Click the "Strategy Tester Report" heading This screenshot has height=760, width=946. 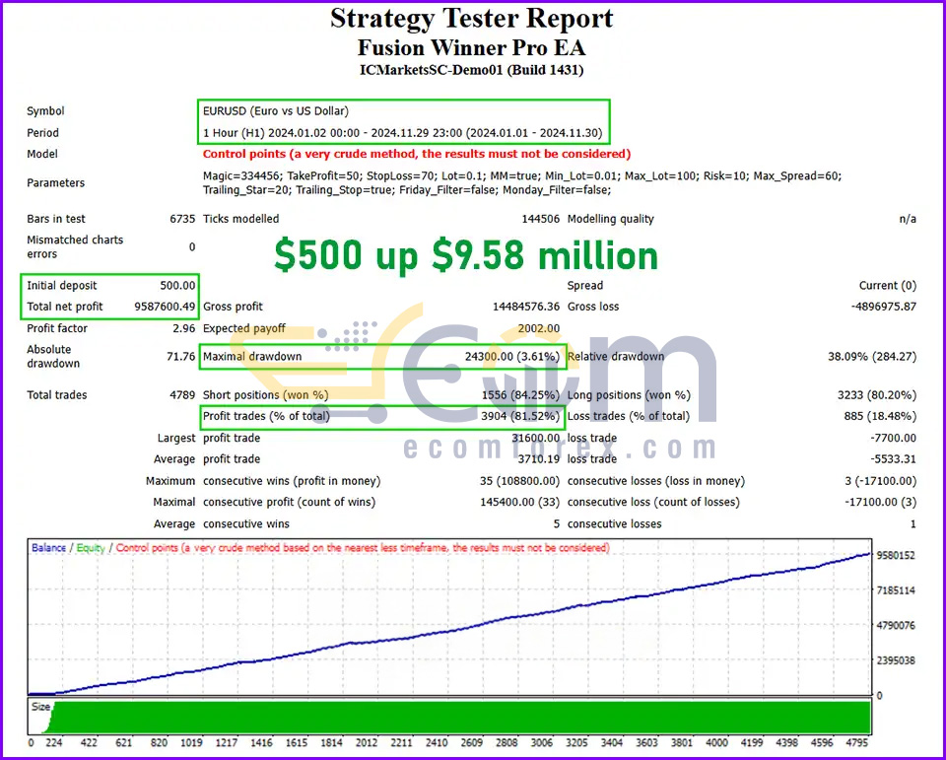(471, 18)
